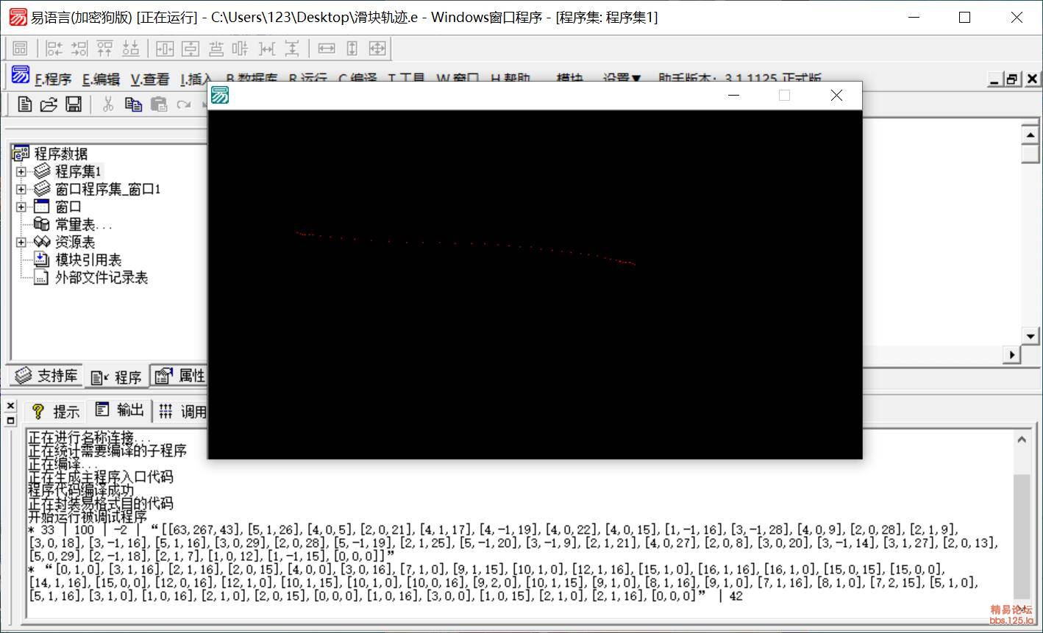Click the E-language logo in the menu bar

[x=21, y=75]
